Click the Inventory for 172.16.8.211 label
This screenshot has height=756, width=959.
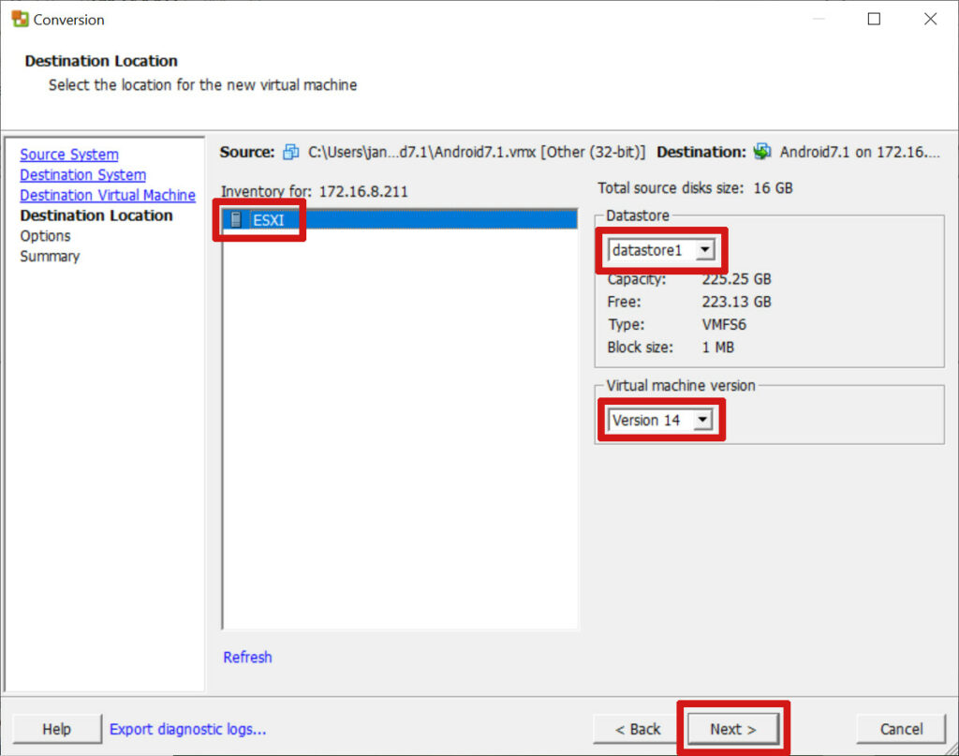315,191
